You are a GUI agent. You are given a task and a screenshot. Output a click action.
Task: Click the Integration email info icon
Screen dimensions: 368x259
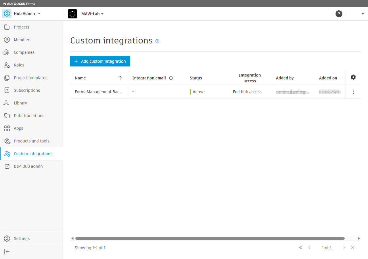[171, 78]
